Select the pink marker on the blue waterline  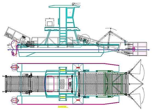(134, 49)
